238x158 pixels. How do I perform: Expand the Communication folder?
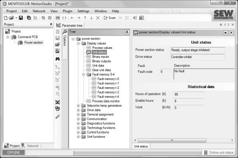pyautogui.click(x=78, y=119)
